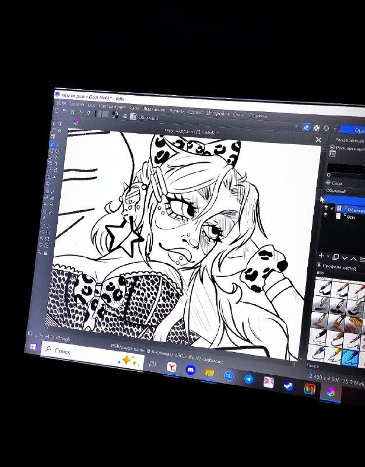Select the text tool in toolbox
The height and width of the screenshot is (467, 365).
point(60,124)
